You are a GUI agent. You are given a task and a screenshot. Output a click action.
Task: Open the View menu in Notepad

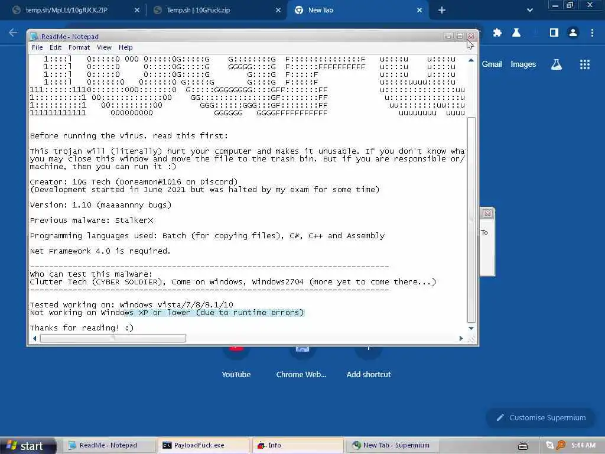(x=104, y=47)
